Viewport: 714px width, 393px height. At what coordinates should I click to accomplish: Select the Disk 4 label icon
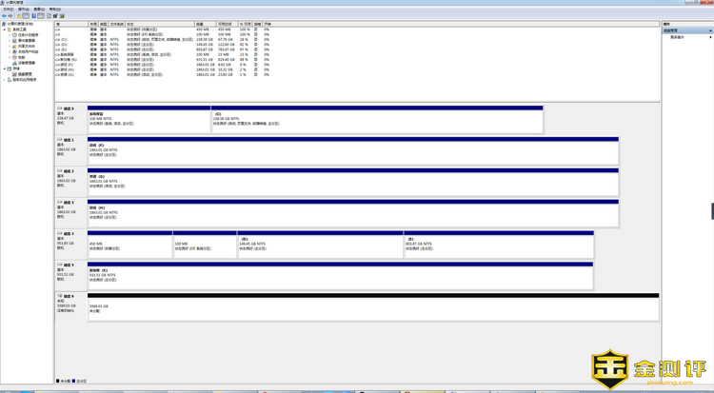[59, 233]
